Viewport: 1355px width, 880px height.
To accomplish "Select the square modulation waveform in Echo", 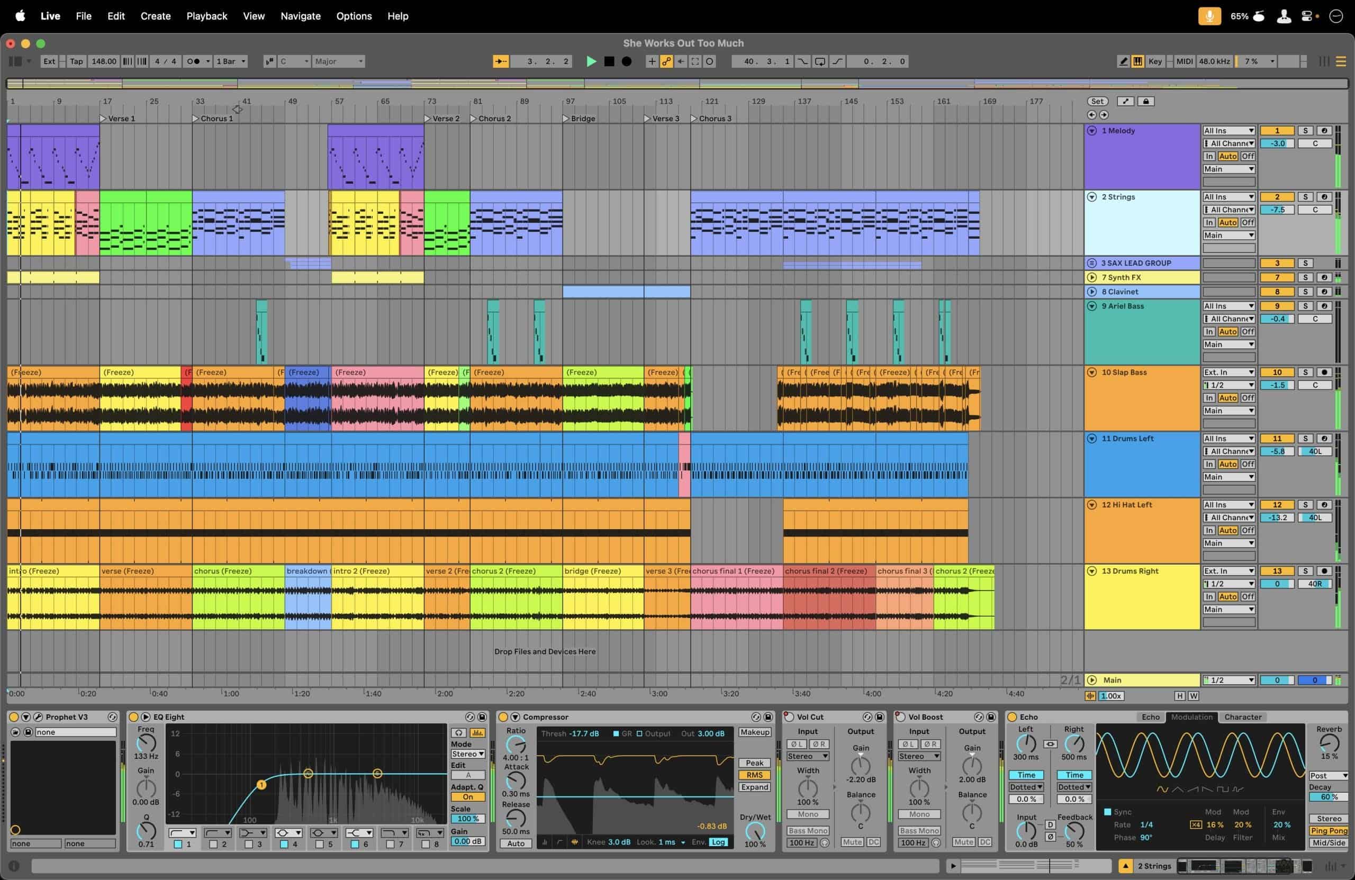I will tap(1222, 790).
